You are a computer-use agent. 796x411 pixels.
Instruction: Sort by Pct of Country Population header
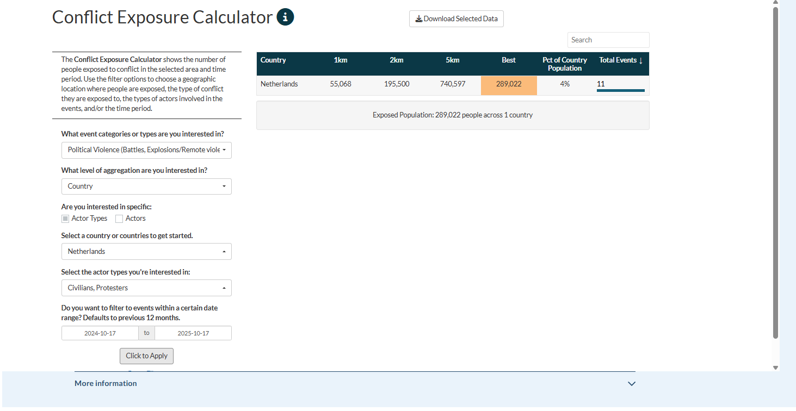click(x=564, y=64)
